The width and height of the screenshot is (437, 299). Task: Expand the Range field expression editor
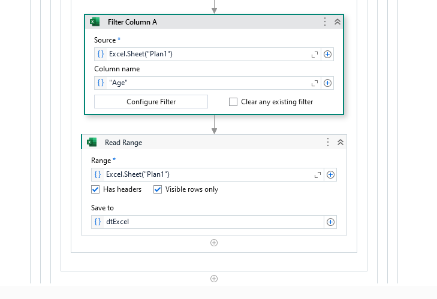pos(318,175)
